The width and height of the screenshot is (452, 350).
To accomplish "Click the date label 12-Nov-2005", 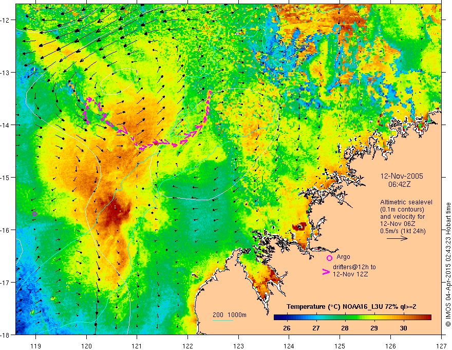I will 402,176.
